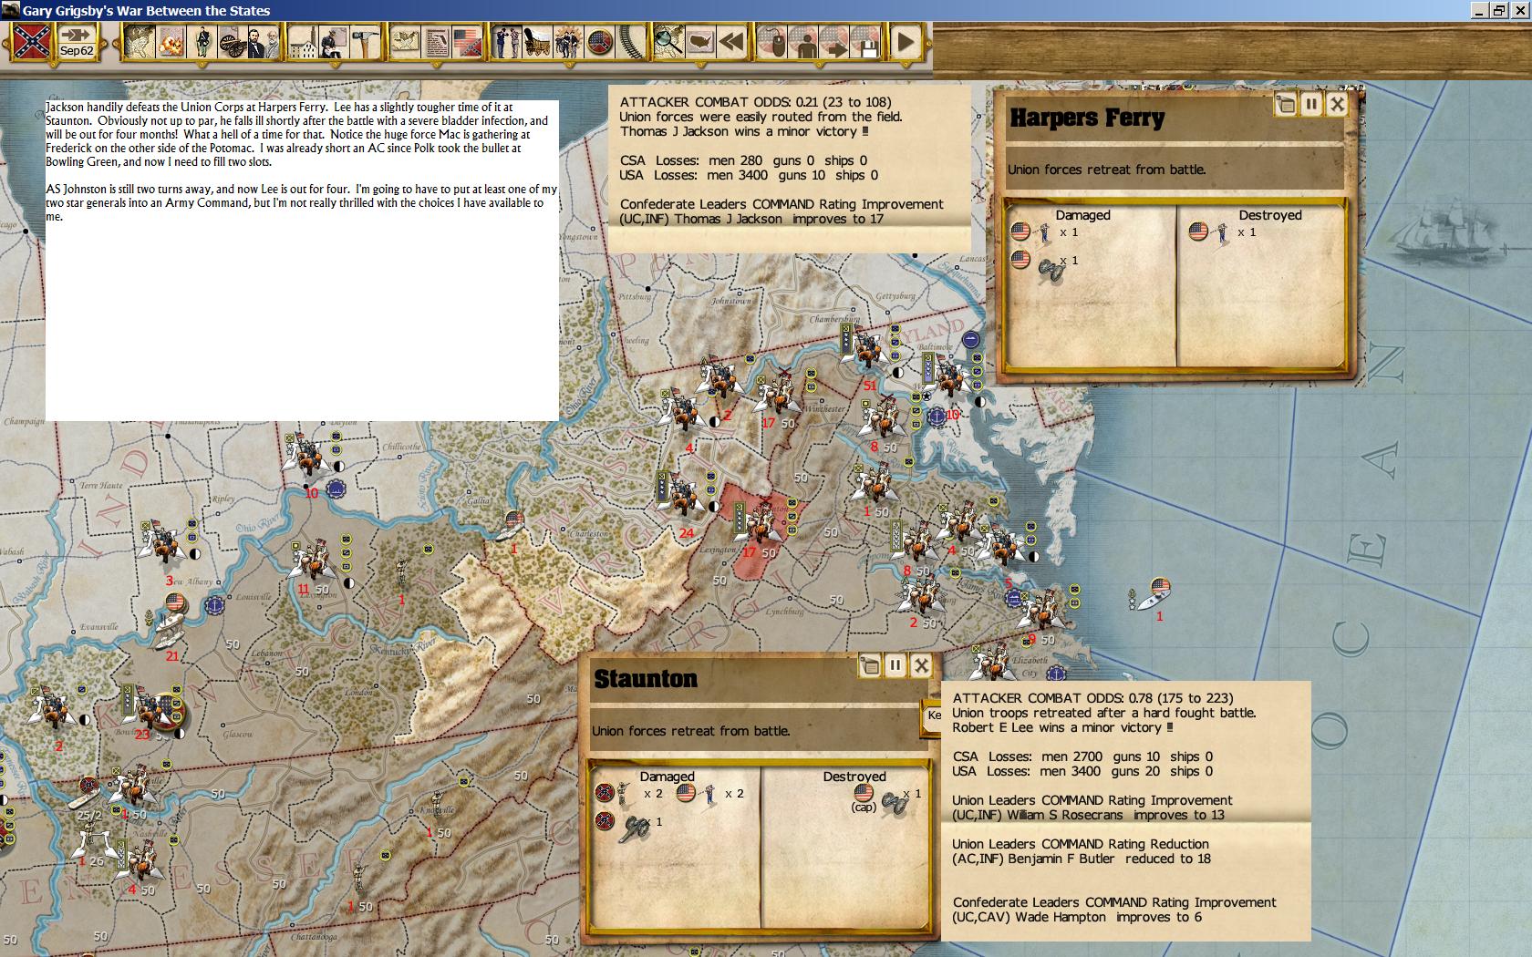Click the Staunton panel title

646,679
